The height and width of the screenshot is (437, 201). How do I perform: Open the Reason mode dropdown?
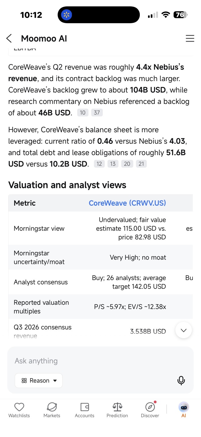[x=39, y=381]
